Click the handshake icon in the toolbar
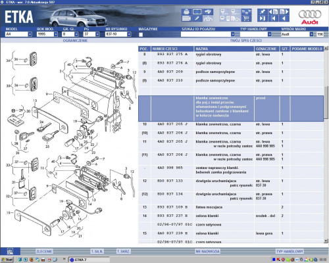 [208, 12]
